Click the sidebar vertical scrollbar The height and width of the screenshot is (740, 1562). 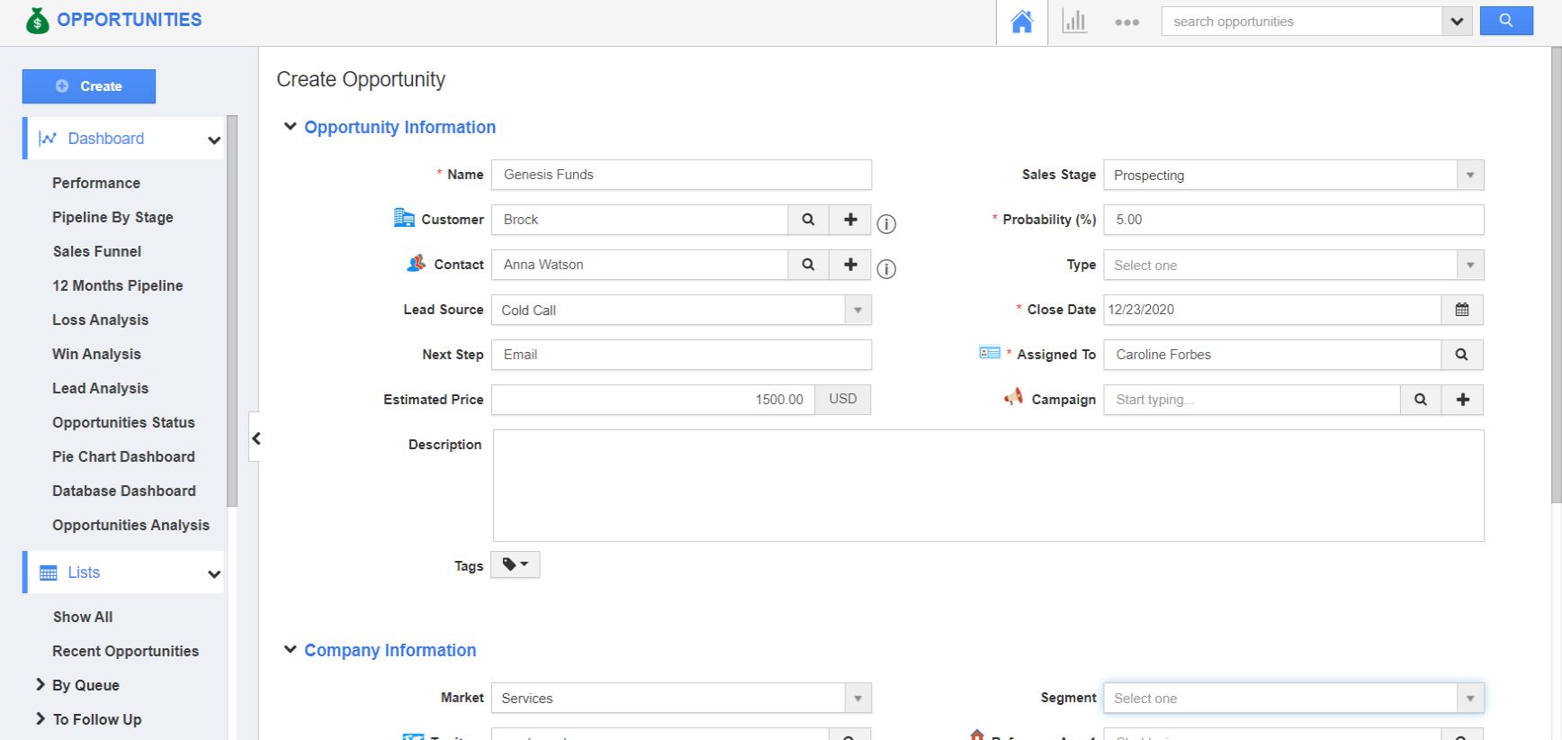pos(232,311)
